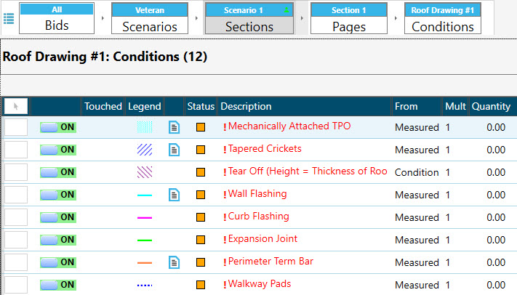Open the note icon for Mechanically Attached TPO

[174, 127]
